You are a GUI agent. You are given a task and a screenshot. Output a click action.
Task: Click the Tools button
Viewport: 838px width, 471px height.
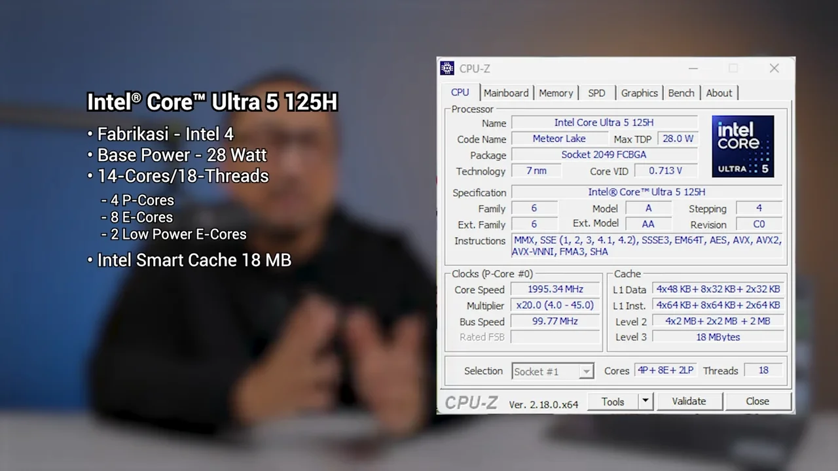(x=612, y=401)
